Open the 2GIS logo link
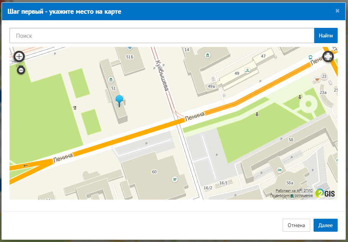This screenshot has width=348, height=242. (x=325, y=193)
